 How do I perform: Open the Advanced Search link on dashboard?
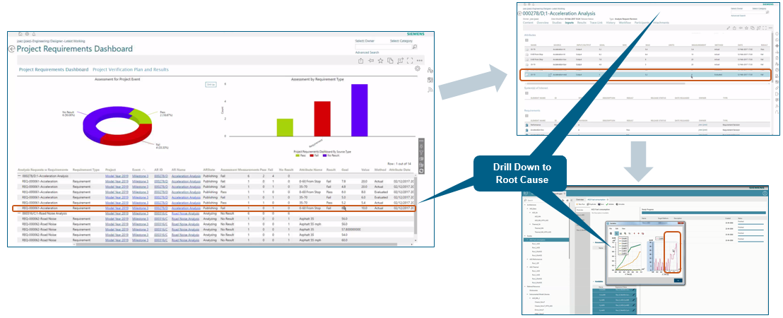(367, 52)
